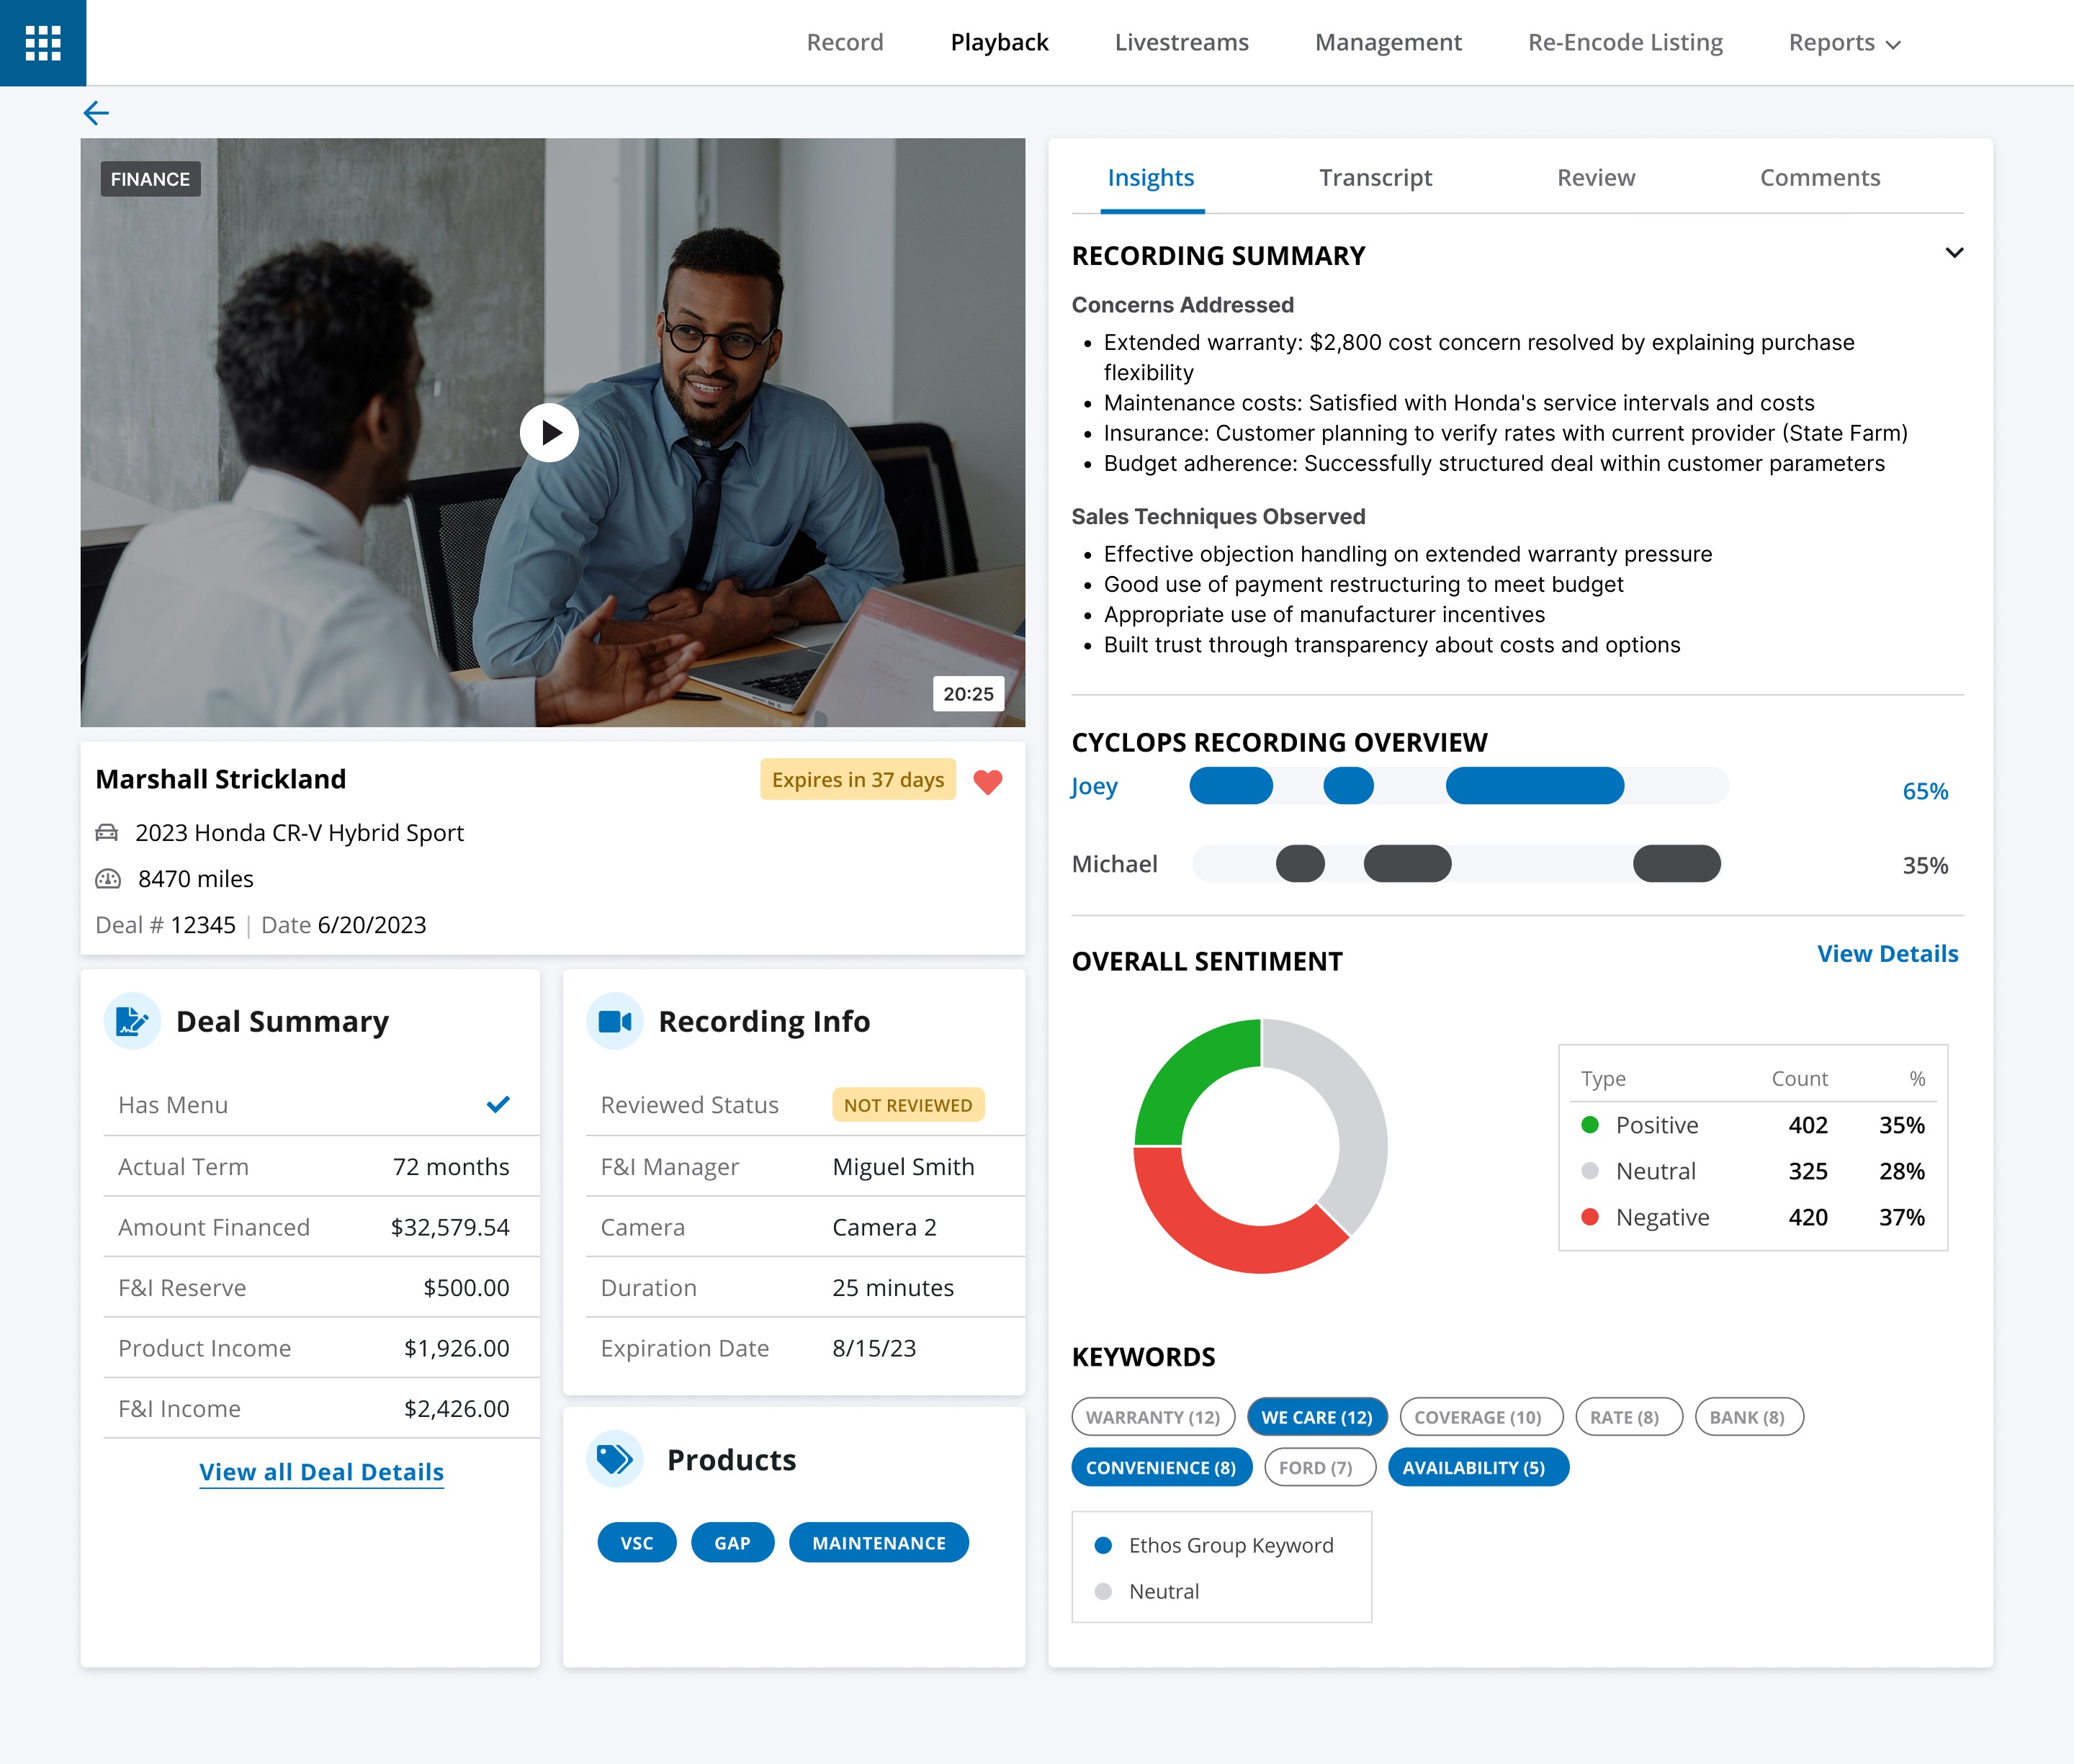Viewport: 2074px width, 1764px height.
Task: Click Joey's long blue talk-time segment
Action: pos(1534,786)
